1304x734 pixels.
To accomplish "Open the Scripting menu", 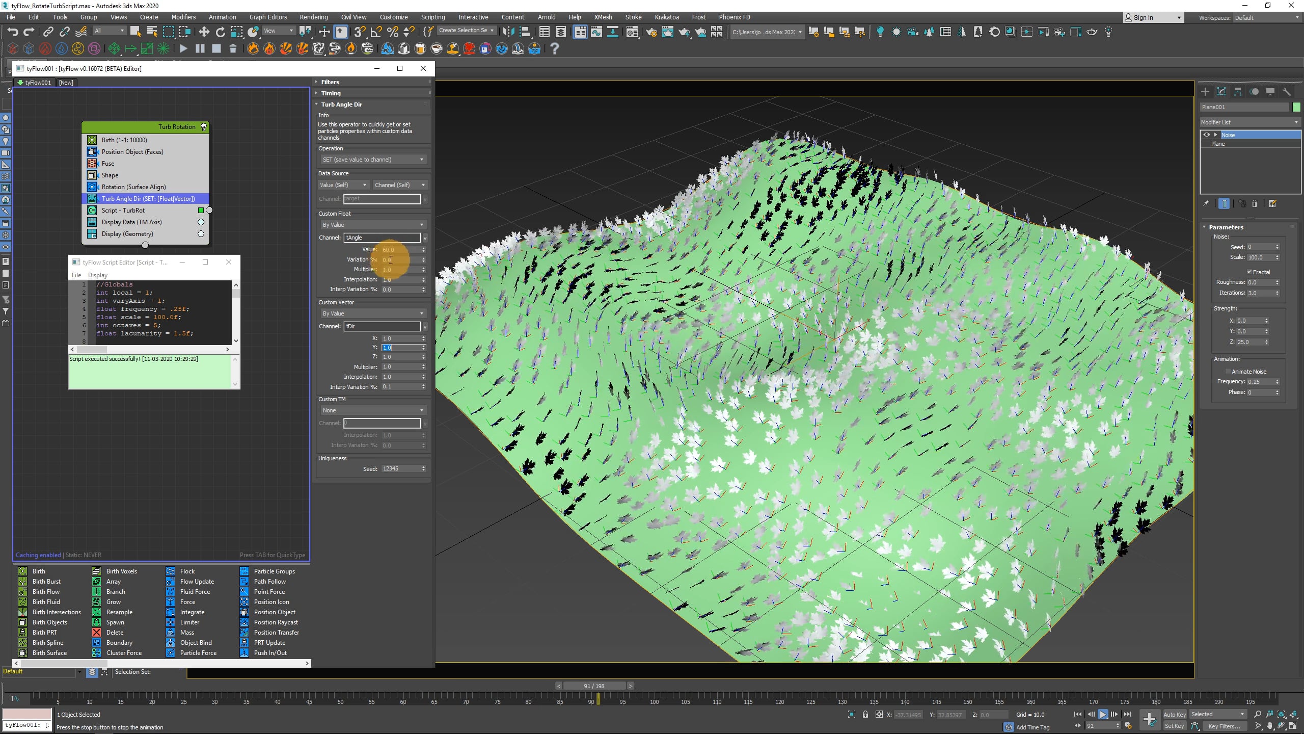I will click(x=432, y=17).
